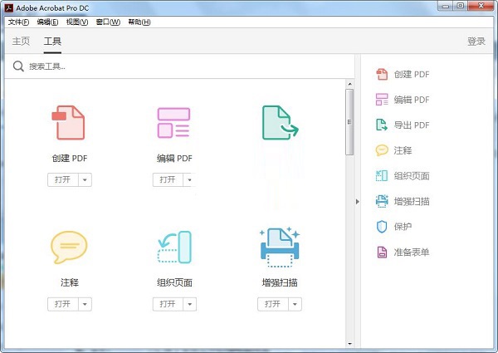Click the large Edit PDF icon

173,123
